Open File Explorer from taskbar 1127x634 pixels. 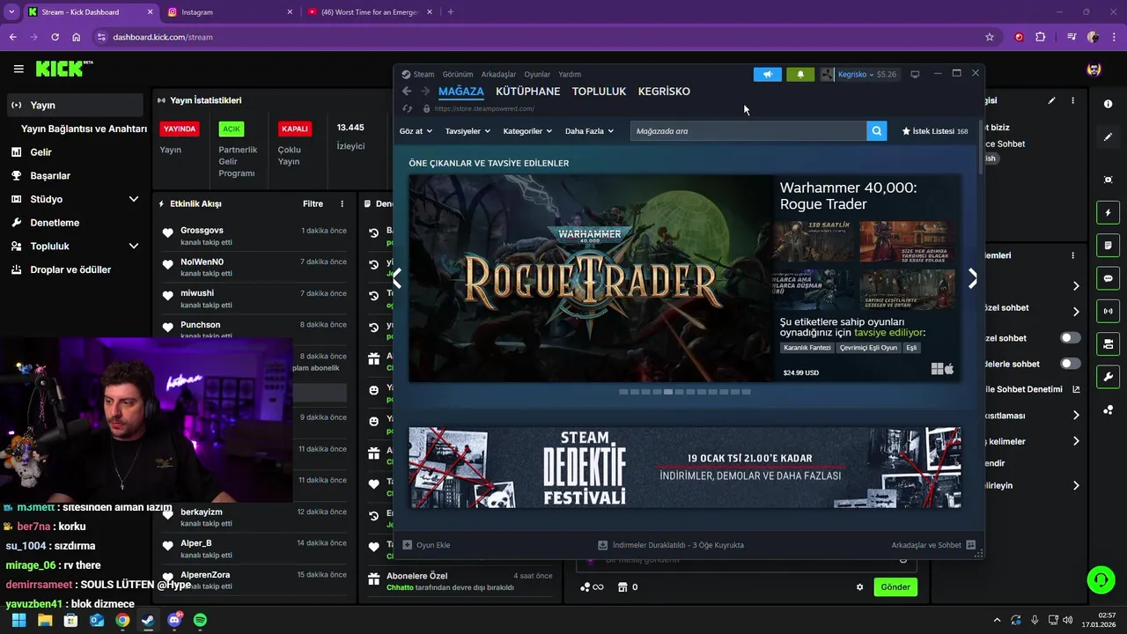[45, 620]
